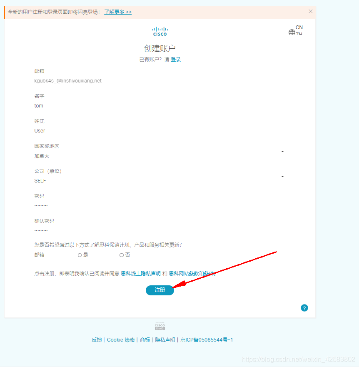Screen dimensions: 359x367
Task: Edit the 姓氏 field containing User
Action: [x=160, y=131]
